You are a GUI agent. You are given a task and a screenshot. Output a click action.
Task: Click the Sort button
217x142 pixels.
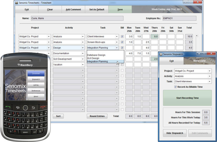pos(58,116)
